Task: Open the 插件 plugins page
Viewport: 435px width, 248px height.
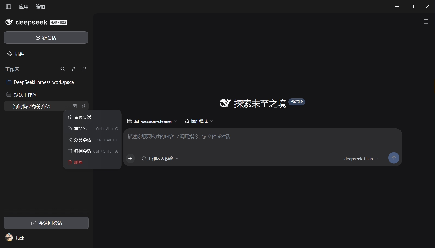Action: (16, 54)
